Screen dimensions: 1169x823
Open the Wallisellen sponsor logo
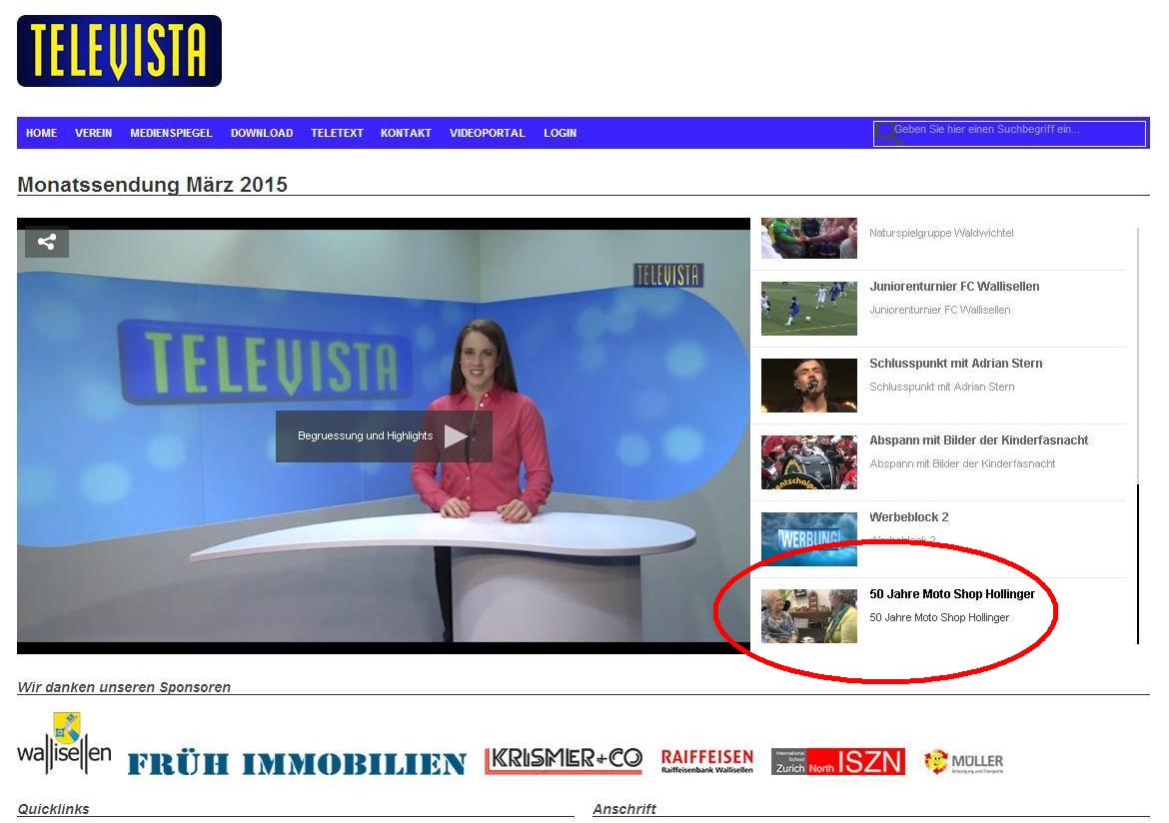pos(64,744)
